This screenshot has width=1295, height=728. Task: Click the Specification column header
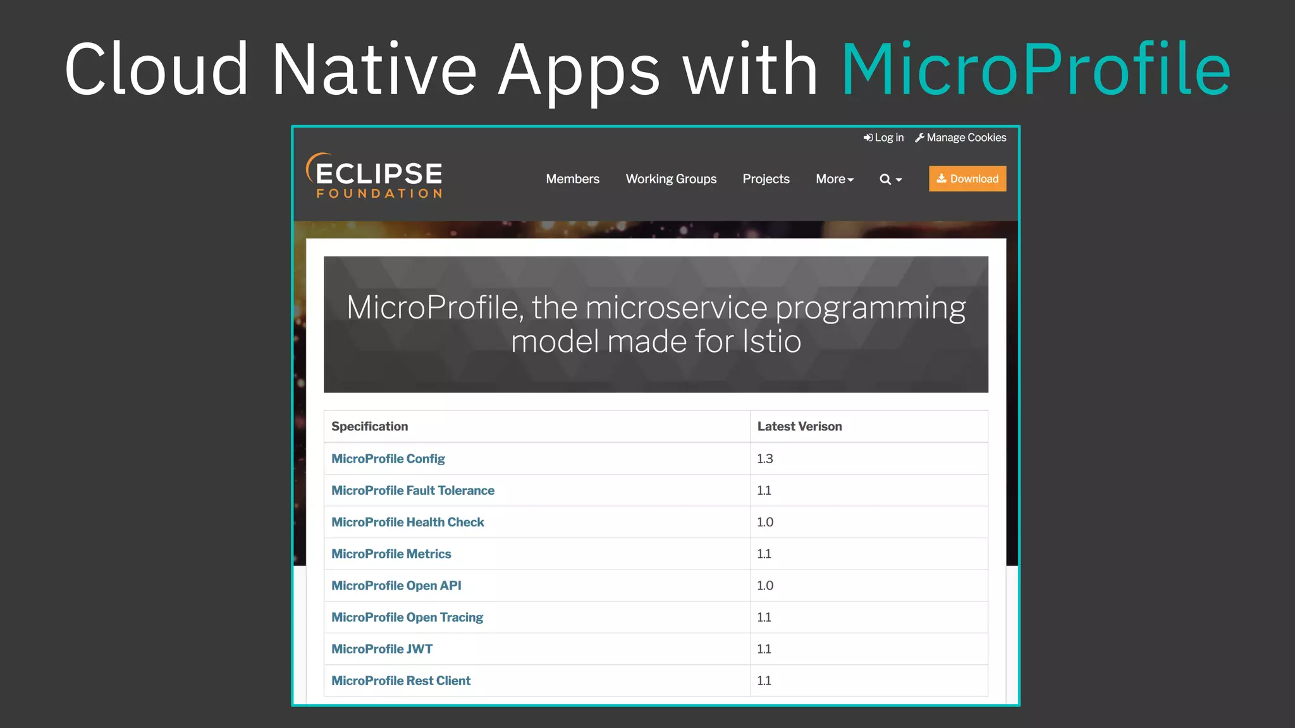click(369, 427)
